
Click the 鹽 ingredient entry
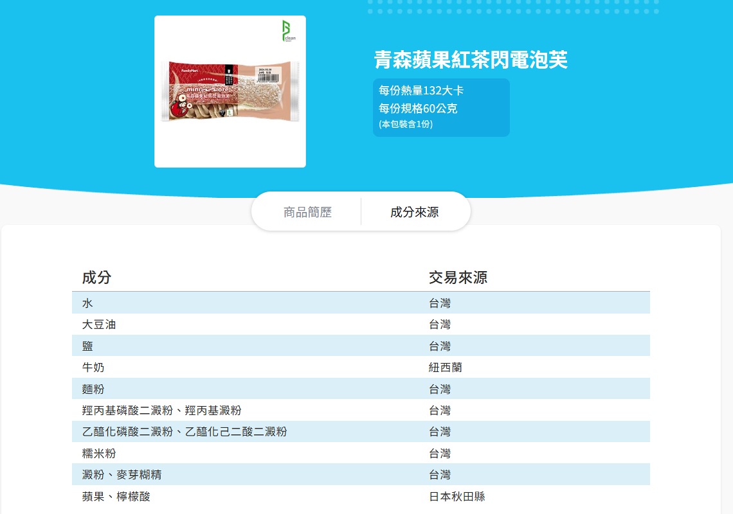pyautogui.click(x=87, y=346)
